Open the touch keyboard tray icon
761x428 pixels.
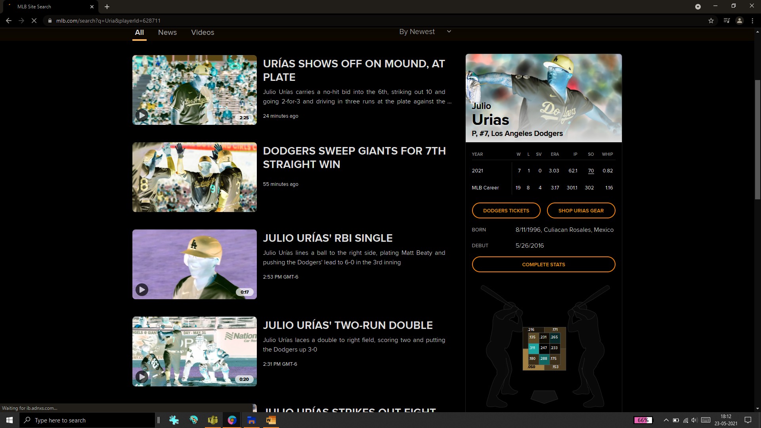[706, 420]
